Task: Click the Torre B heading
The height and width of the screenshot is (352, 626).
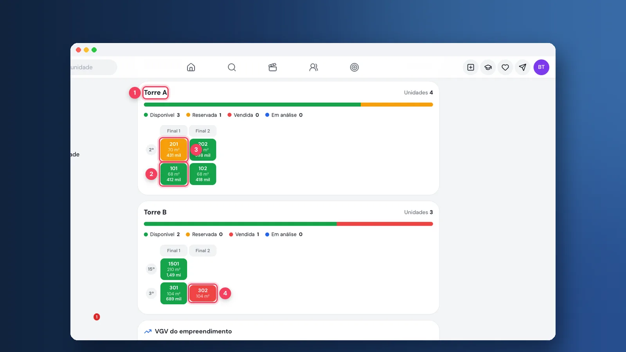Action: pyautogui.click(x=155, y=212)
